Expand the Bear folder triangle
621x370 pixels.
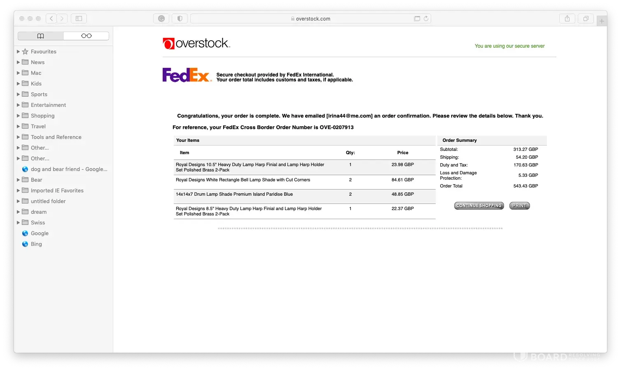tap(18, 180)
